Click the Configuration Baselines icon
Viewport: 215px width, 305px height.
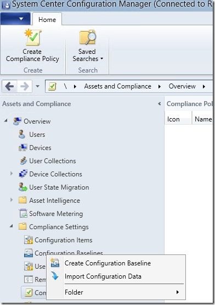coord(29,253)
